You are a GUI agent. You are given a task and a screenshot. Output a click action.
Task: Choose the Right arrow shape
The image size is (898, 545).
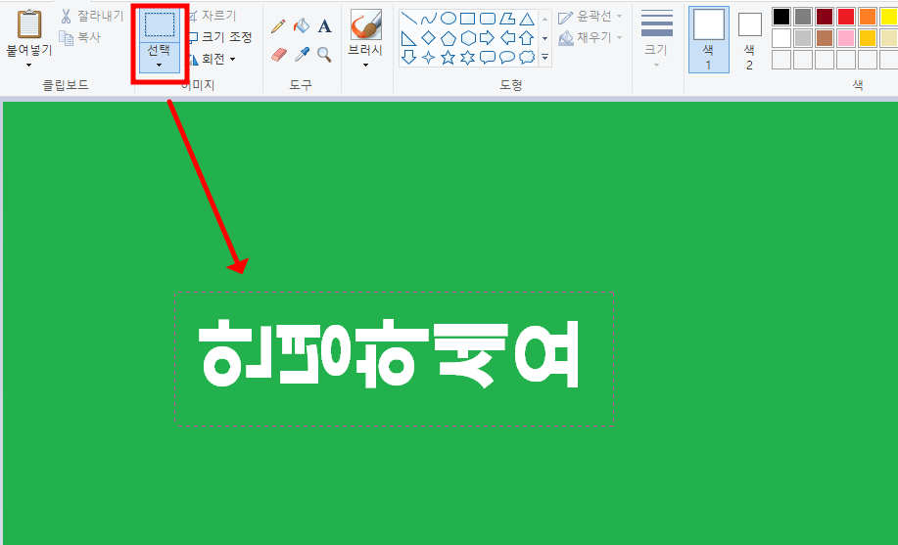[x=488, y=38]
